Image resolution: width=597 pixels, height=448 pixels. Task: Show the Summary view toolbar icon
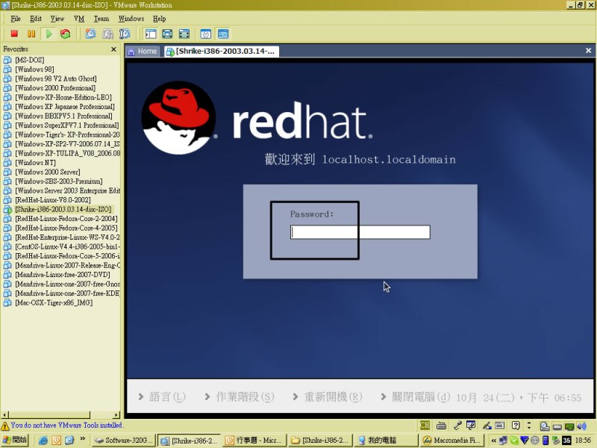coord(206,34)
